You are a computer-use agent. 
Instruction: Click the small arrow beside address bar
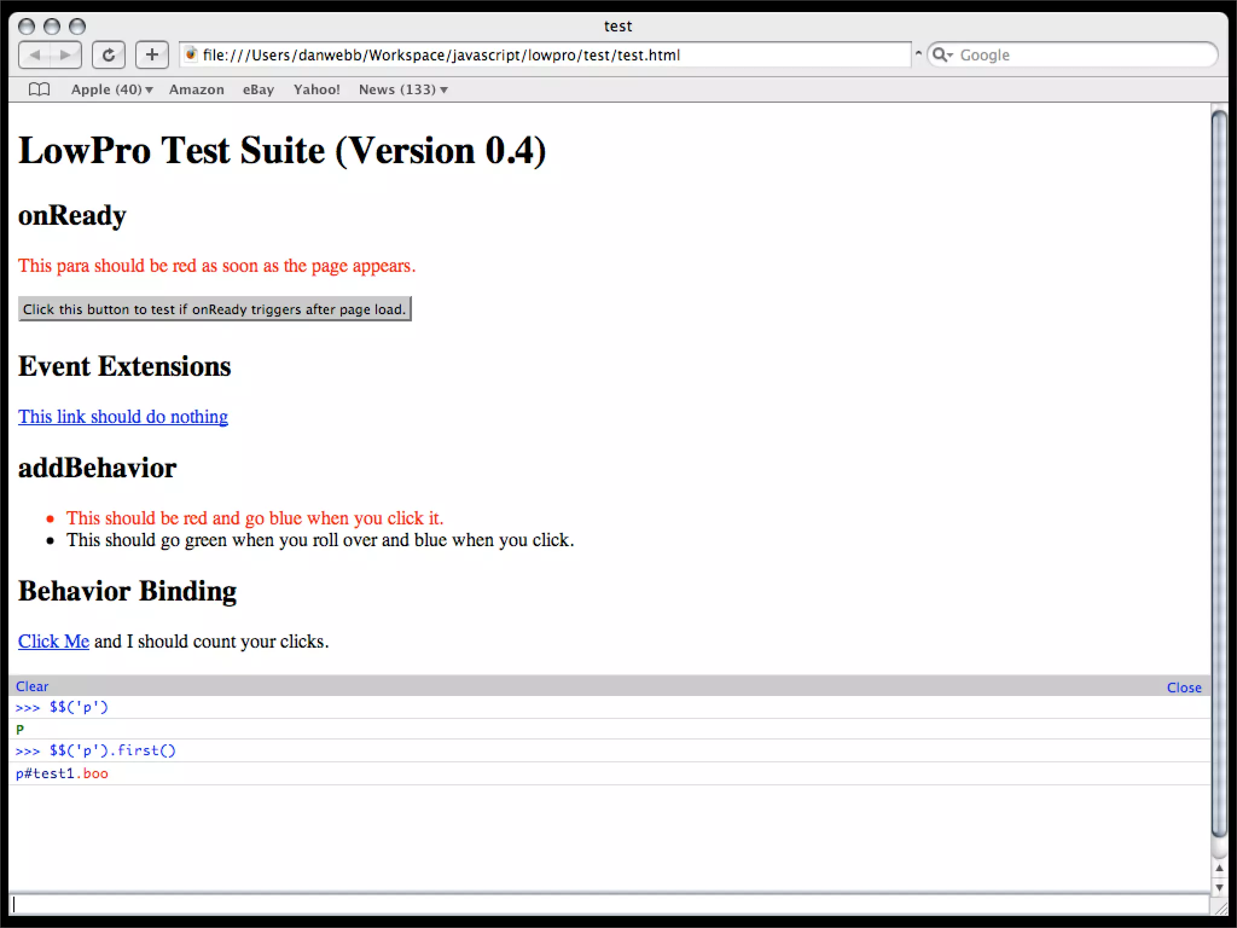[918, 53]
